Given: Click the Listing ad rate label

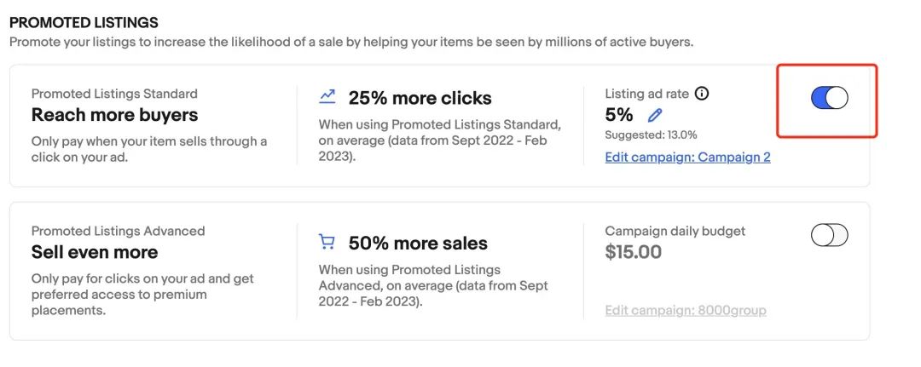Looking at the screenshot, I should click(x=646, y=94).
